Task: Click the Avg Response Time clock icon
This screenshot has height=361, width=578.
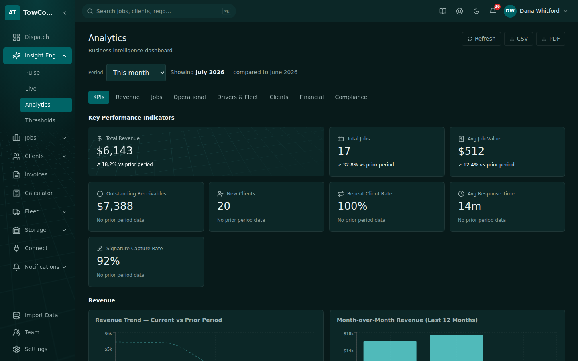Action: tap(461, 194)
